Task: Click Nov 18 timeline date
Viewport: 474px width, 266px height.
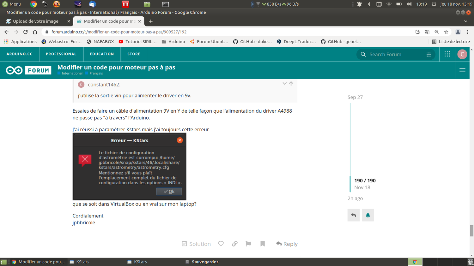Action: coord(362,187)
